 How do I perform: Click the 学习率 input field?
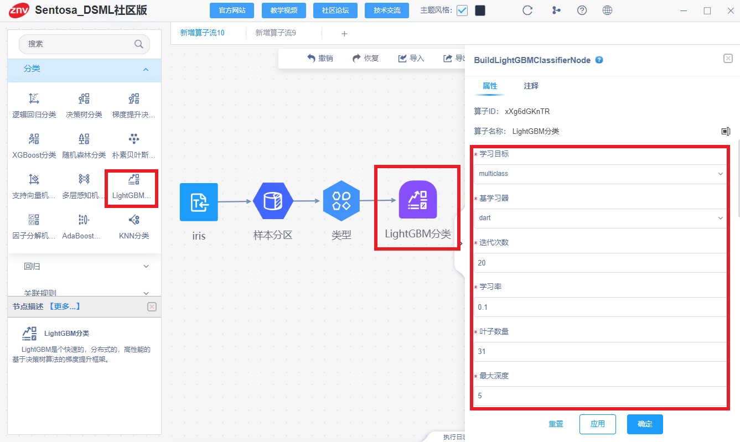tap(600, 307)
